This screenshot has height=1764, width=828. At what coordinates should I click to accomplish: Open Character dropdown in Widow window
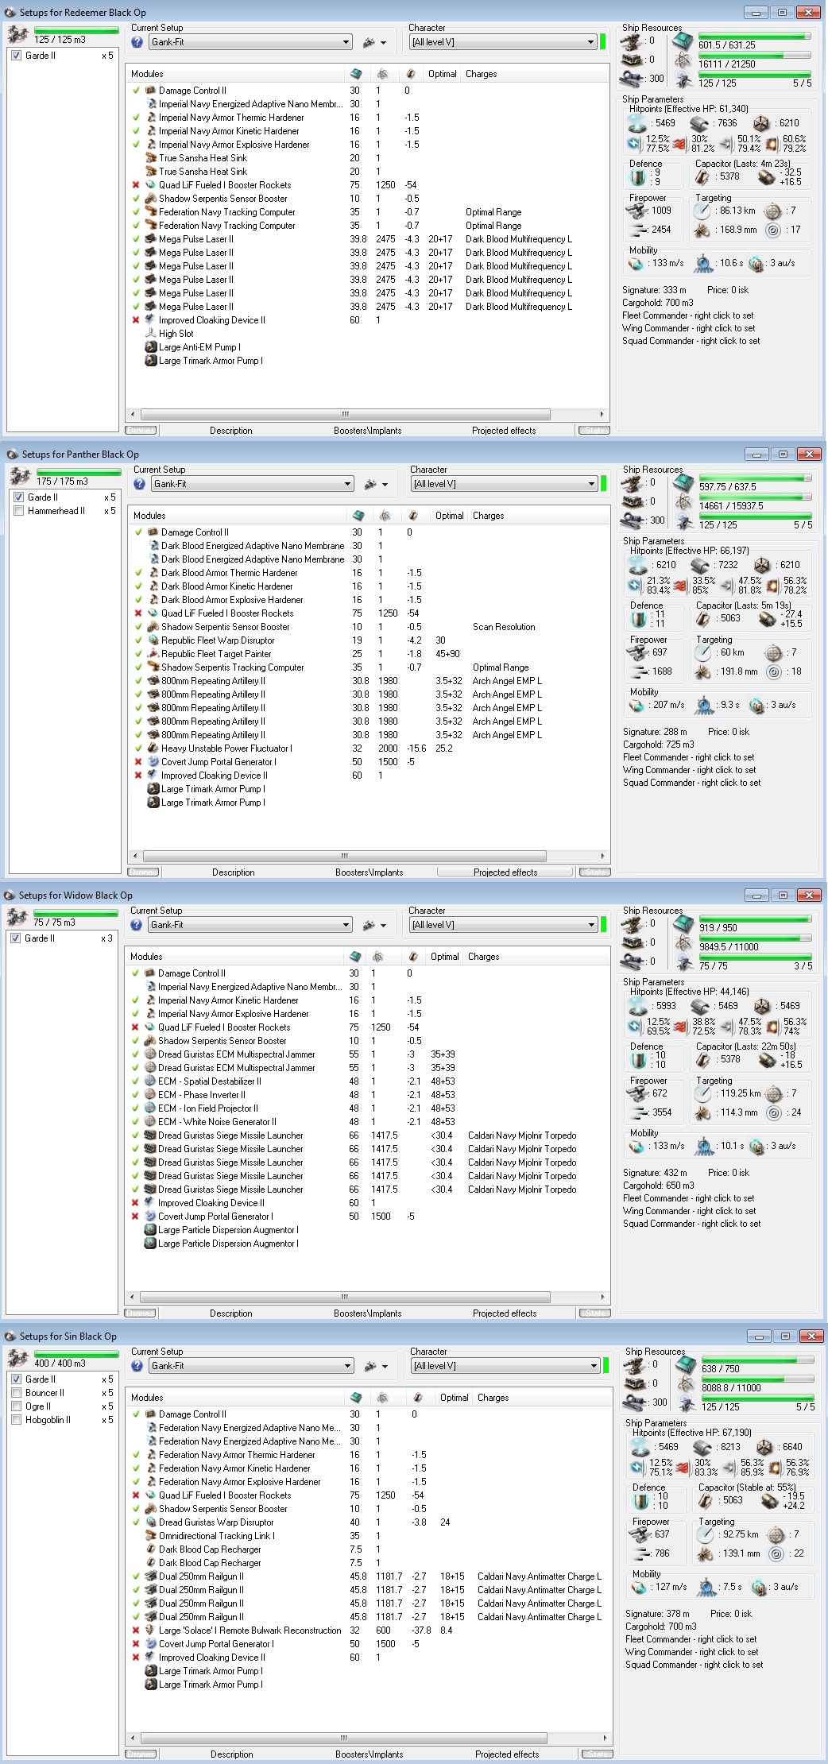[x=503, y=925]
